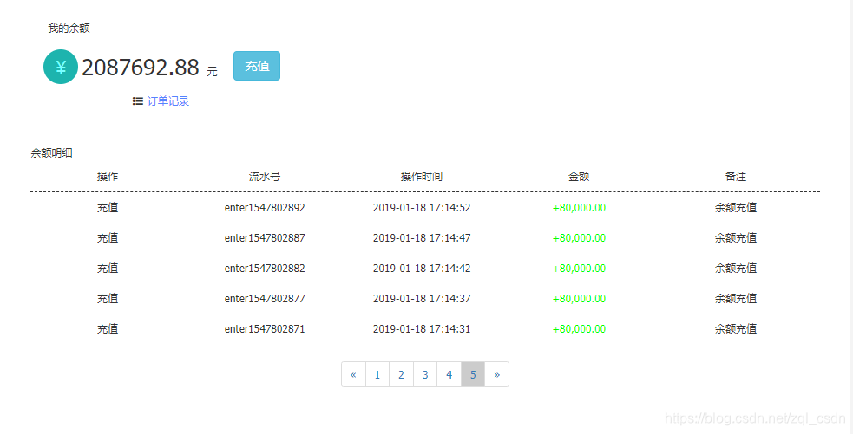Click +80,000.00 in the enter1547802892 row
853x434 pixels.
pyautogui.click(x=579, y=208)
